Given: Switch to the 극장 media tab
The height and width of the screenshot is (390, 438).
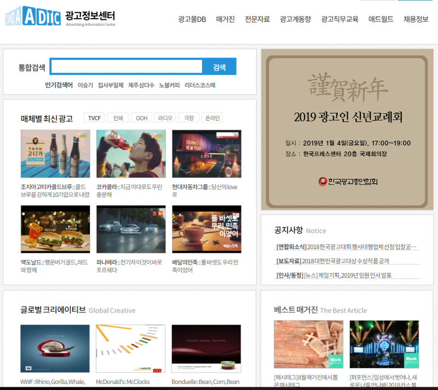Looking at the screenshot, I should point(189,118).
